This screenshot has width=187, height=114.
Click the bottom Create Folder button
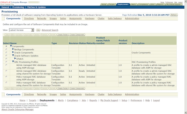coord(63,88)
